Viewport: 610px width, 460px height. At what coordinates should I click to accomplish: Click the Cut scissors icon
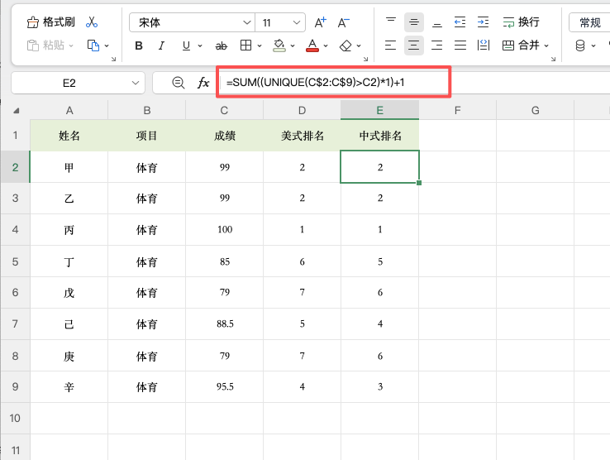[92, 22]
